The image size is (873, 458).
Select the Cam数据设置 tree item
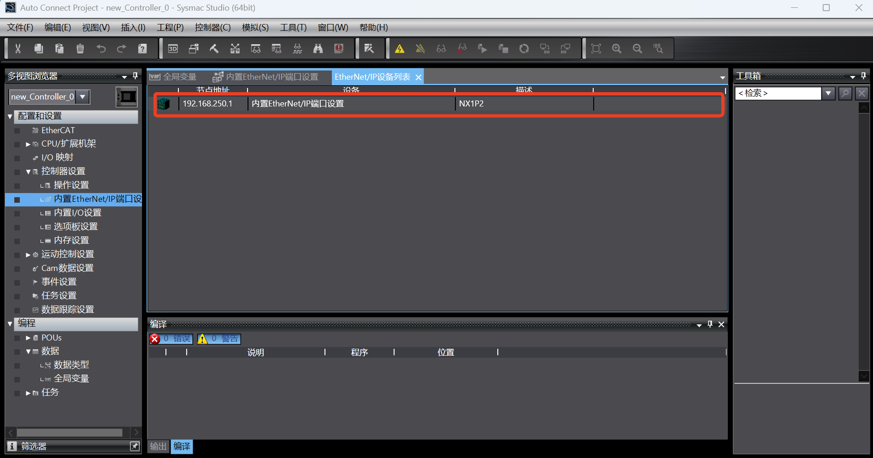pos(67,268)
